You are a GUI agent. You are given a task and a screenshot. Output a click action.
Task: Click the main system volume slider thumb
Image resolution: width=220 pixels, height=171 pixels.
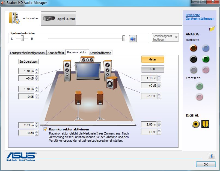point(124,38)
